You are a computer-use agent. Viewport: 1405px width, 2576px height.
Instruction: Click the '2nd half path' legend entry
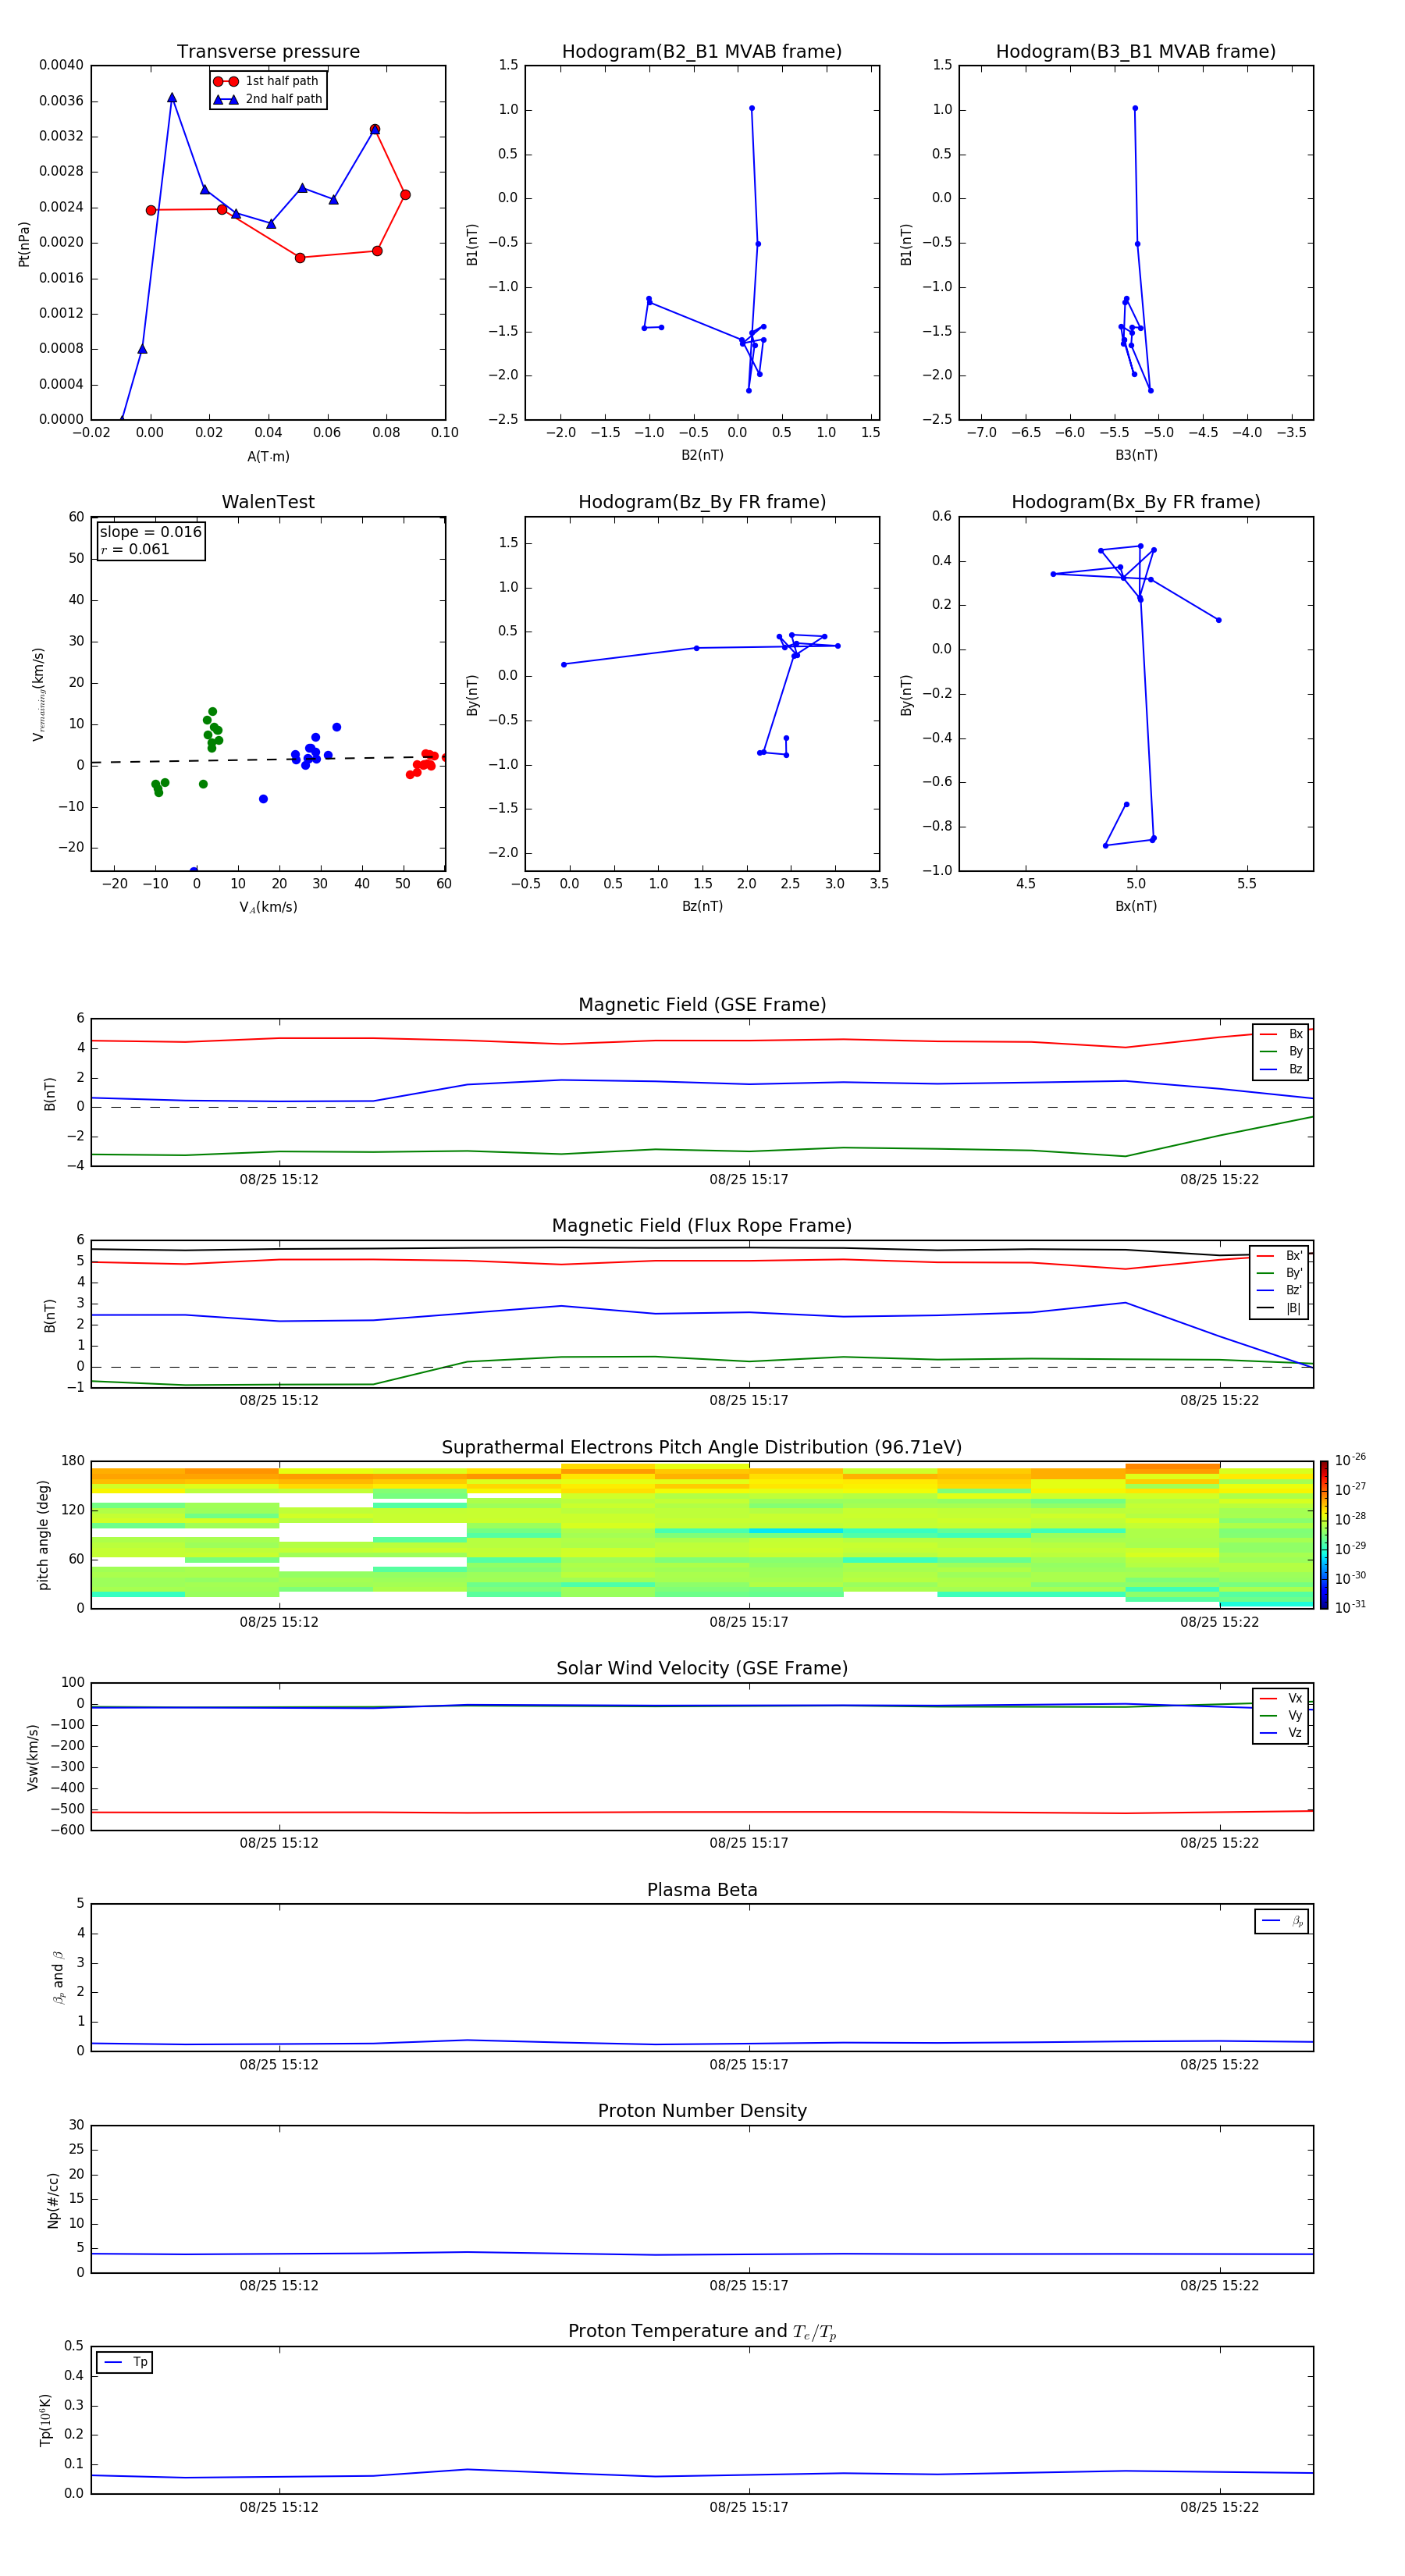pyautogui.click(x=267, y=99)
